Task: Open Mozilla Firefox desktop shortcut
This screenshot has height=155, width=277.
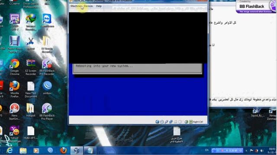Action: tap(15, 89)
